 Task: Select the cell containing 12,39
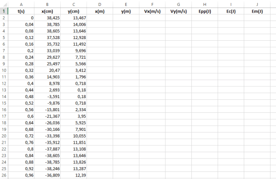[x=73, y=174]
